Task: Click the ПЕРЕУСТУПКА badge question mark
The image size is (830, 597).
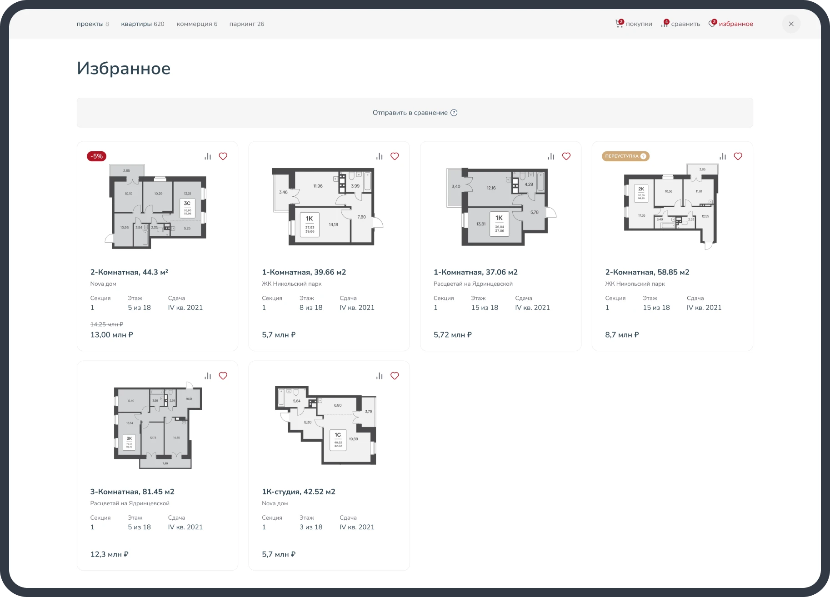Action: [x=643, y=156]
